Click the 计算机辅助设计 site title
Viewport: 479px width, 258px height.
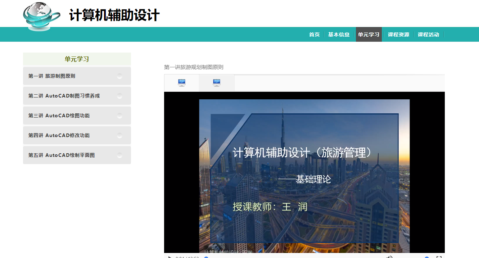[114, 15]
